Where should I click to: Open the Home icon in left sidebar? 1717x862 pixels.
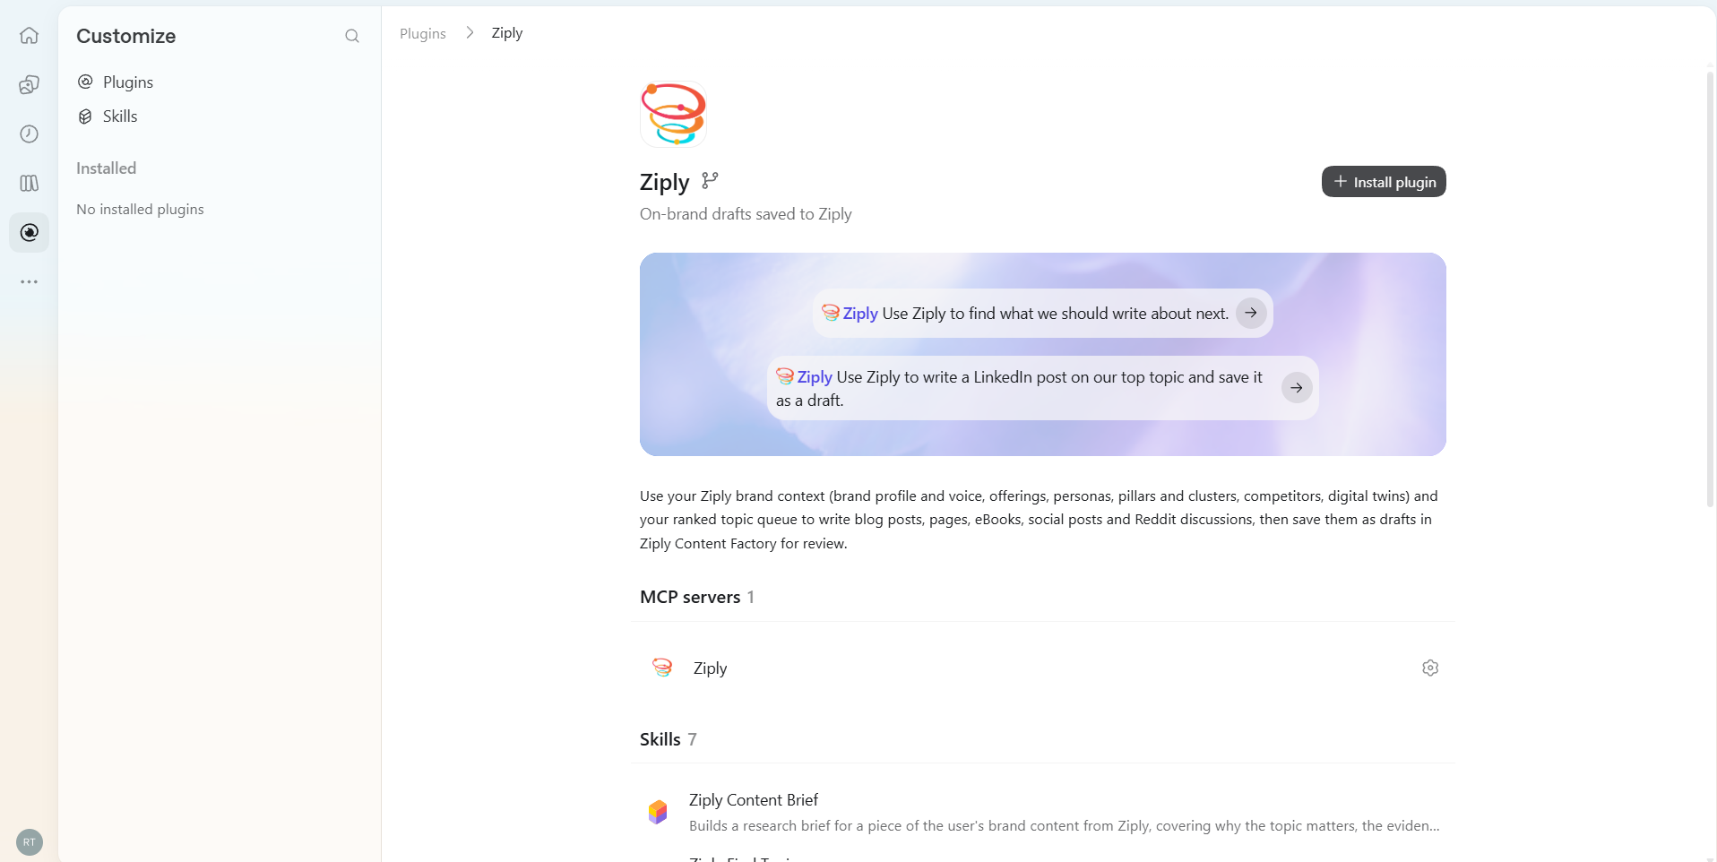[29, 36]
